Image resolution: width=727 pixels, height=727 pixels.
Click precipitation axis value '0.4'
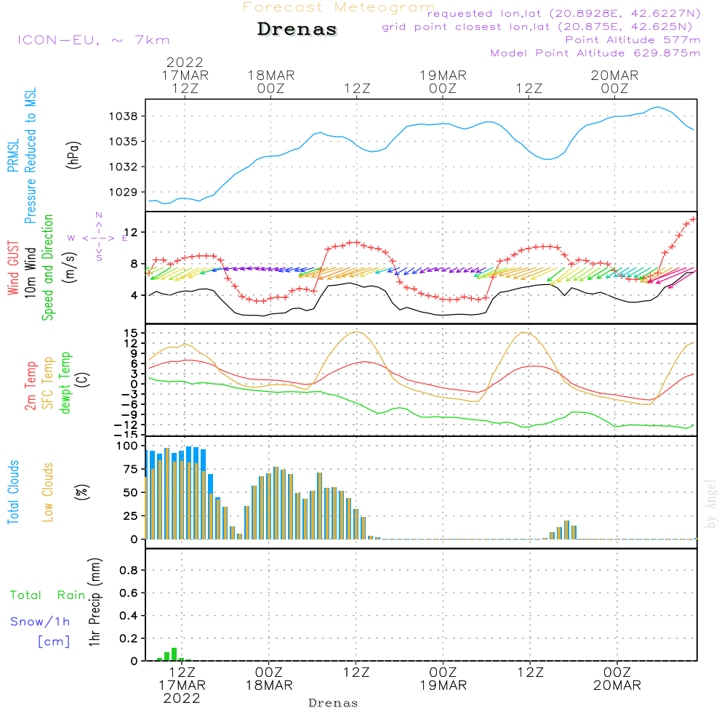[x=129, y=616]
